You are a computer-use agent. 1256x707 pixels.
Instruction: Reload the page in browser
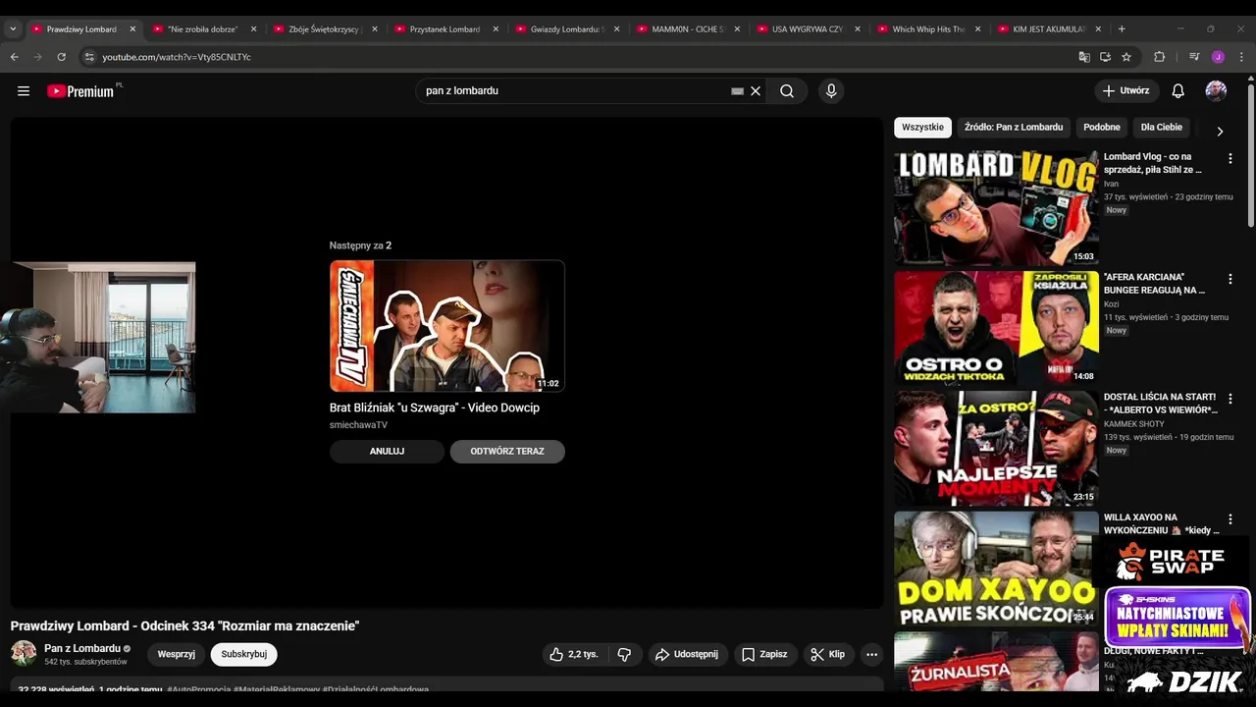pos(62,57)
